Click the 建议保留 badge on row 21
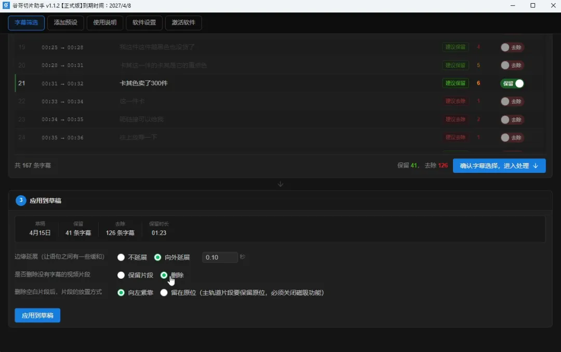Screen dimensions: 561x352 455,83
